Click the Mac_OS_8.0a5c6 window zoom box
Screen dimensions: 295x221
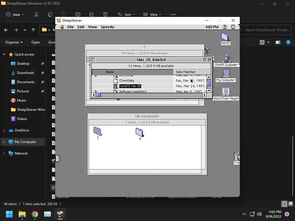pos(205,60)
